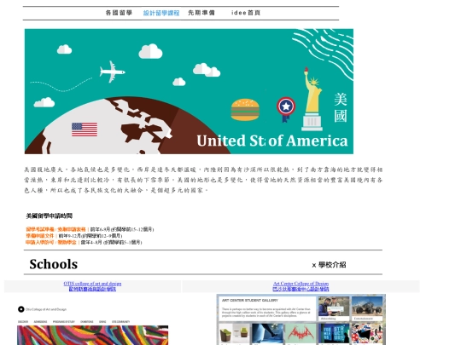The width and height of the screenshot is (461, 345).
Task: Click the United States of America banner image
Action: point(189,91)
